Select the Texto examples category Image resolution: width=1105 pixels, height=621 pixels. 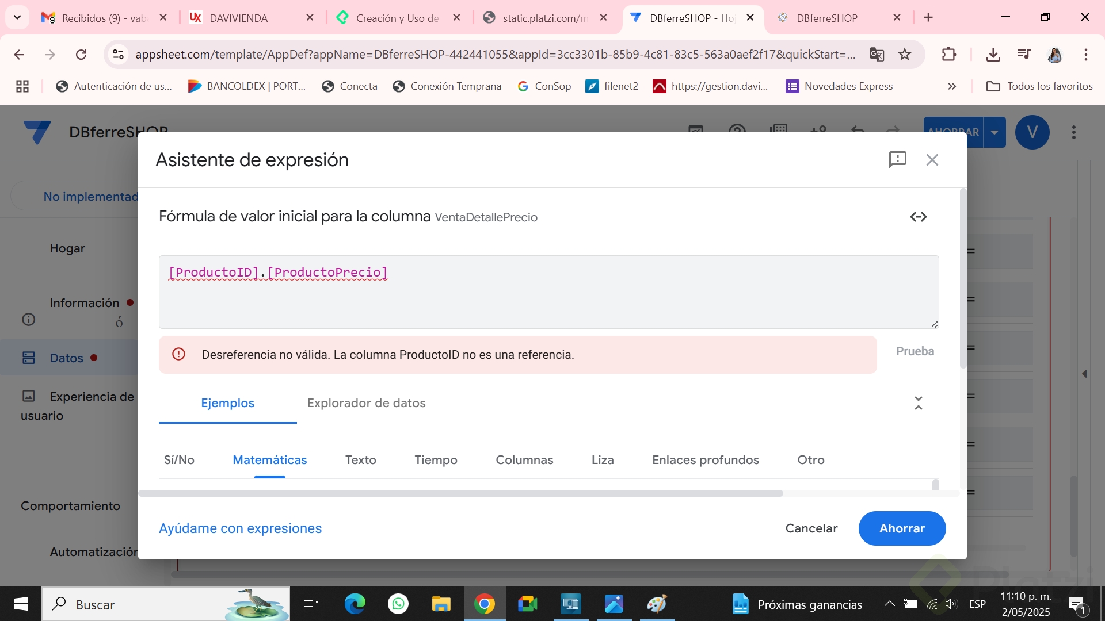[360, 460]
